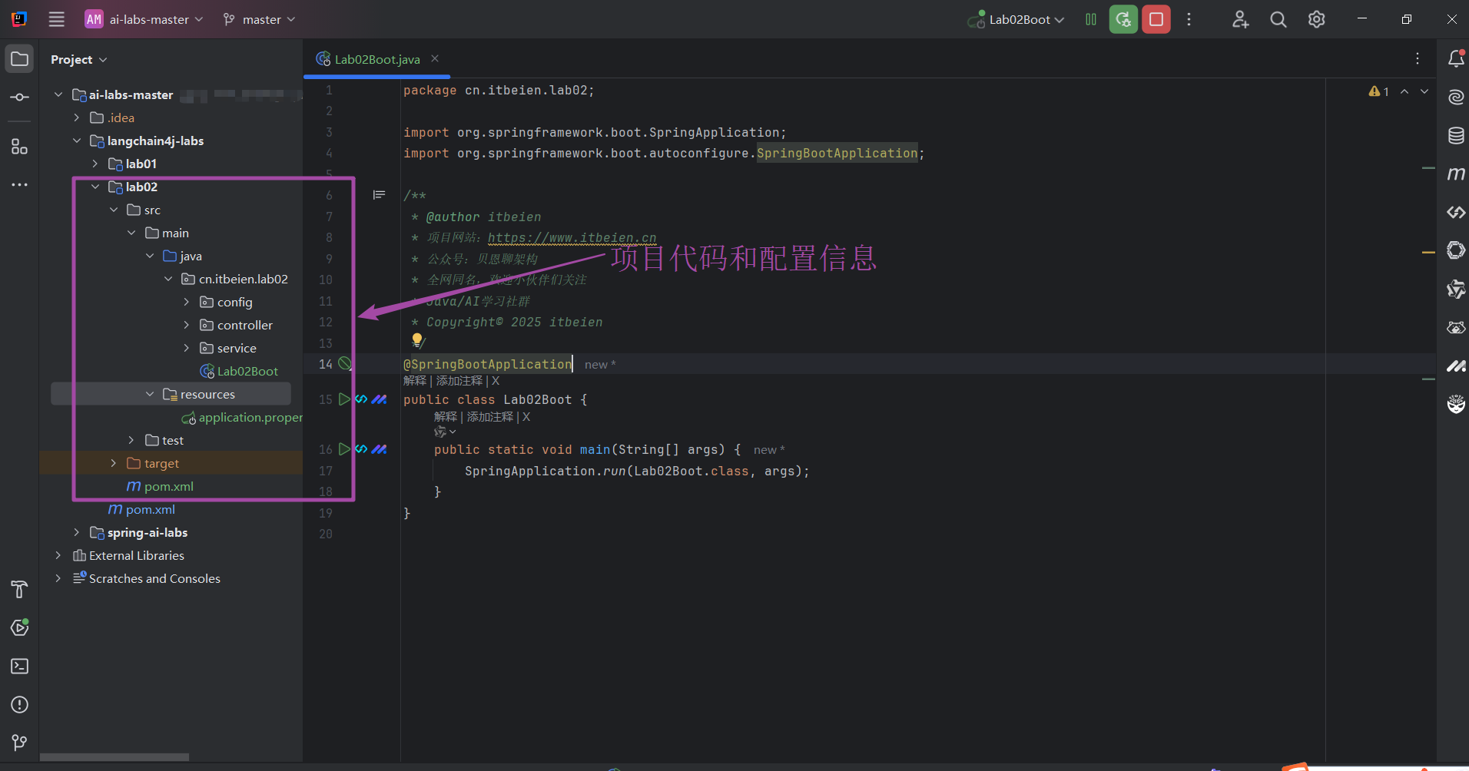Viewport: 1469px width, 771px height.
Task: Collapse the langchain4j-labs module
Action: 76,141
